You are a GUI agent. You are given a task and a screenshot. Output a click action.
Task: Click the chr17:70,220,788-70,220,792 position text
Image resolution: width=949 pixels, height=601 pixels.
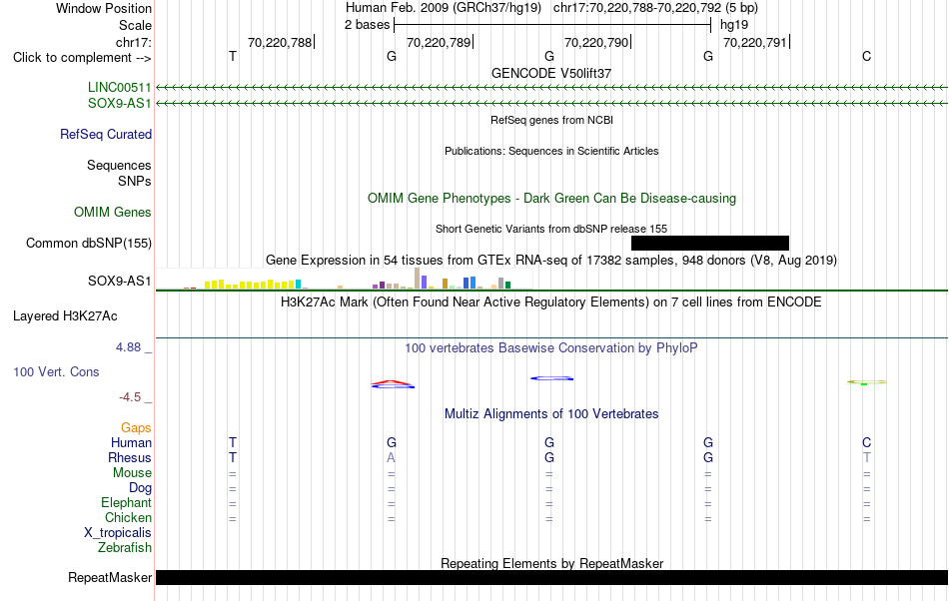pos(655,8)
